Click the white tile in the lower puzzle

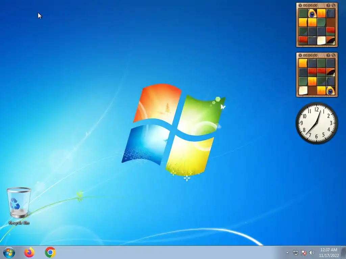(x=303, y=90)
